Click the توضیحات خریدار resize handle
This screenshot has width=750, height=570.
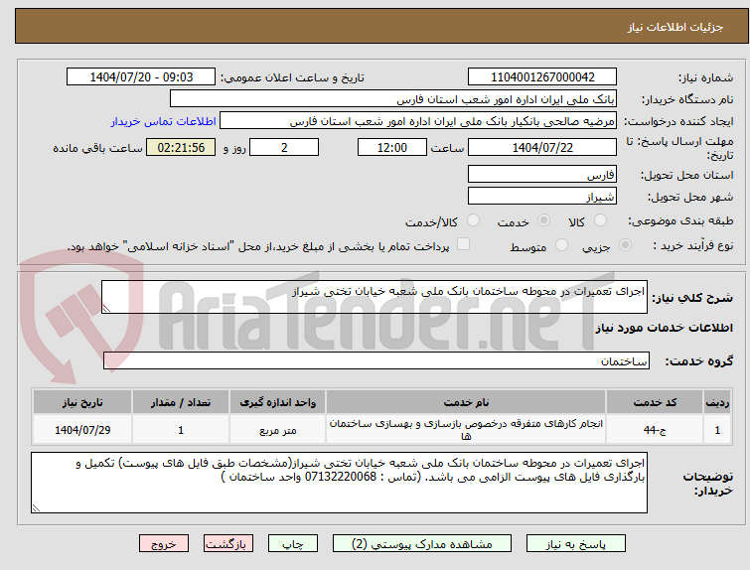pos(36,507)
